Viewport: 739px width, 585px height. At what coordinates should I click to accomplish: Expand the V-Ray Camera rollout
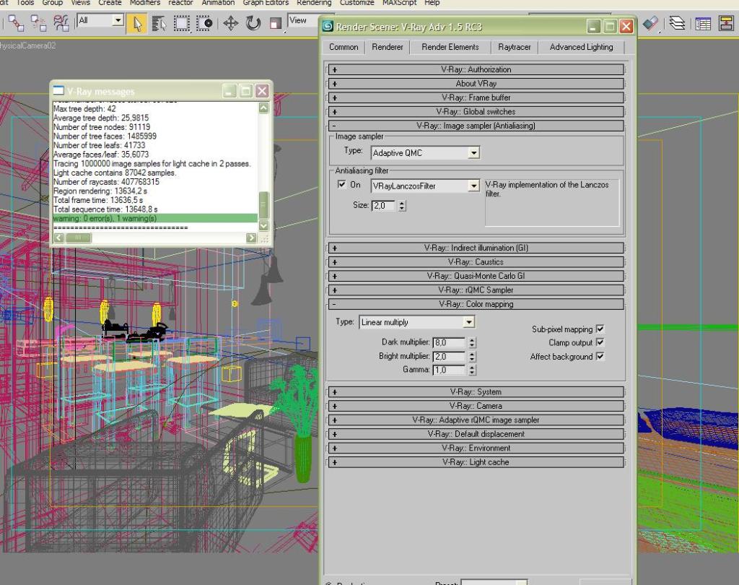[x=476, y=406]
